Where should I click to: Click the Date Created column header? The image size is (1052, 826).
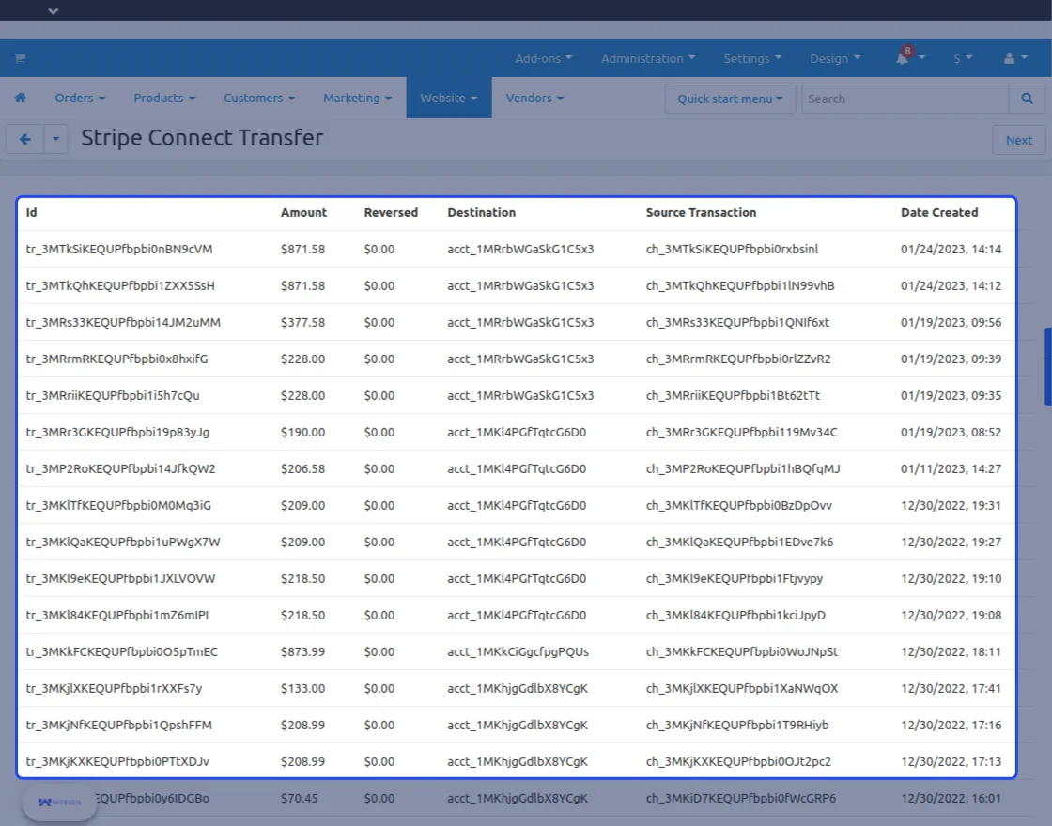pyautogui.click(x=938, y=212)
